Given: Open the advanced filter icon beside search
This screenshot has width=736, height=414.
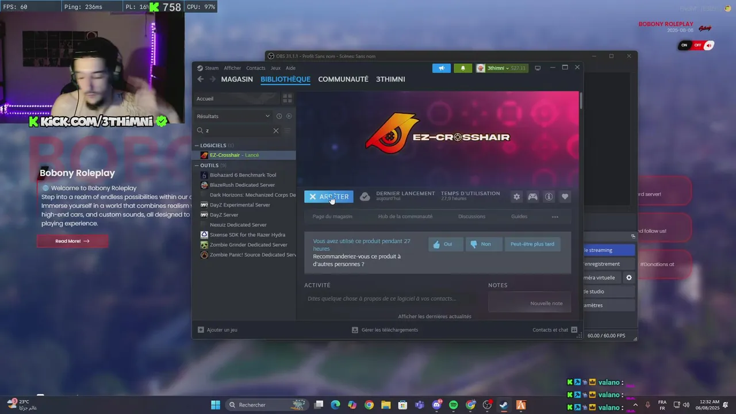Looking at the screenshot, I should point(287,131).
